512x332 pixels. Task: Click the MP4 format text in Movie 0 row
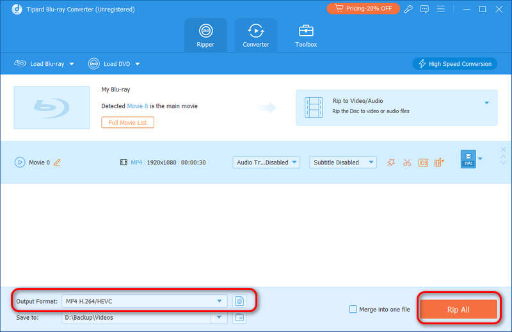tap(136, 162)
